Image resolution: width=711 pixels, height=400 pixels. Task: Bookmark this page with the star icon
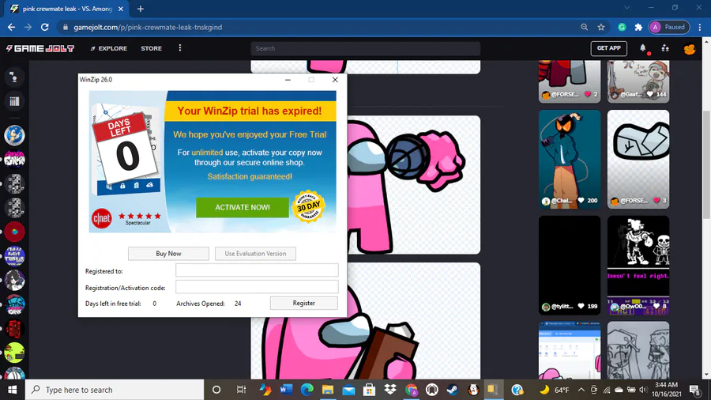(x=601, y=27)
